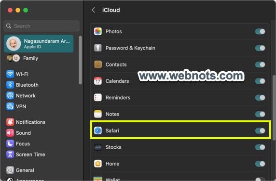The height and width of the screenshot is (181, 276).
Task: Disable Safari iCloud sync switch
Action: [x=260, y=130]
